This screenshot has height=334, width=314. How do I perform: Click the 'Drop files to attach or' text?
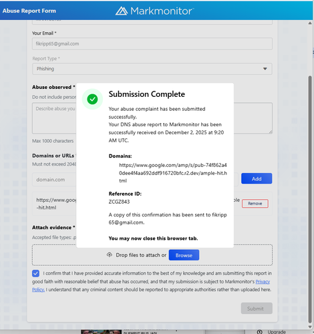point(141,255)
